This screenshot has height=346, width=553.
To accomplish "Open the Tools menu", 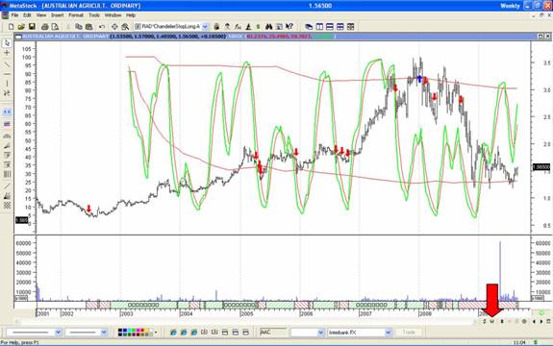I will pos(94,15).
